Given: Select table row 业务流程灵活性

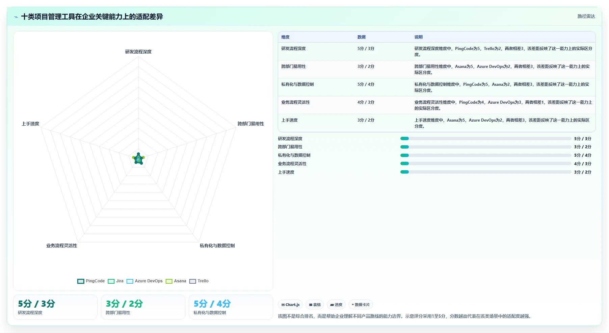Looking at the screenshot, I should (436, 105).
